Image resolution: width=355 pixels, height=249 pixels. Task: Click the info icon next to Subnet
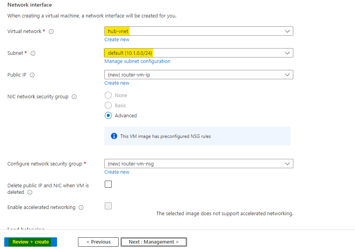tap(33, 53)
